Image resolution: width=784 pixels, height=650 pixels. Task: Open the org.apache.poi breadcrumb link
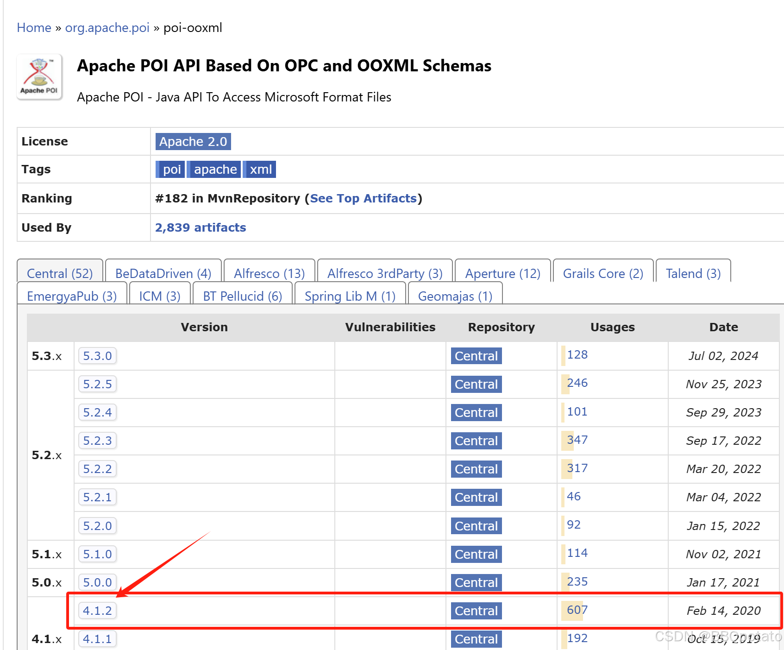coord(107,28)
